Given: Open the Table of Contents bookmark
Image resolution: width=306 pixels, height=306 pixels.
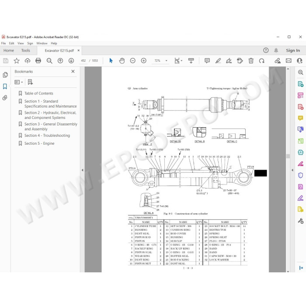Looking at the screenshot, I should (38, 93).
